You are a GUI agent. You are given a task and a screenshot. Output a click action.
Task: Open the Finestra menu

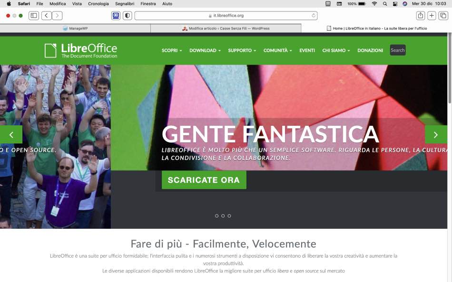tap(148, 4)
